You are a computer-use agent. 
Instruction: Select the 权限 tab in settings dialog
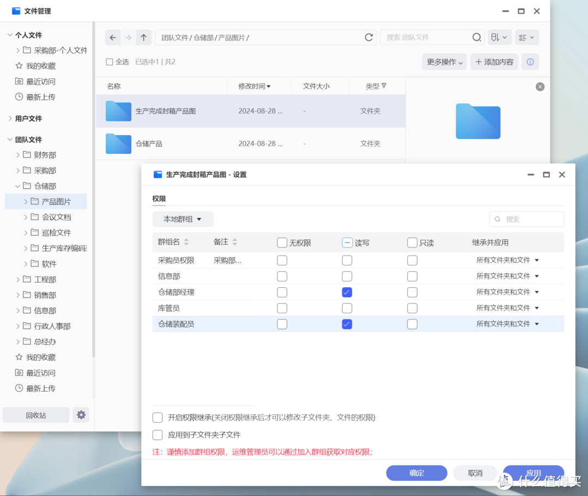tap(158, 199)
